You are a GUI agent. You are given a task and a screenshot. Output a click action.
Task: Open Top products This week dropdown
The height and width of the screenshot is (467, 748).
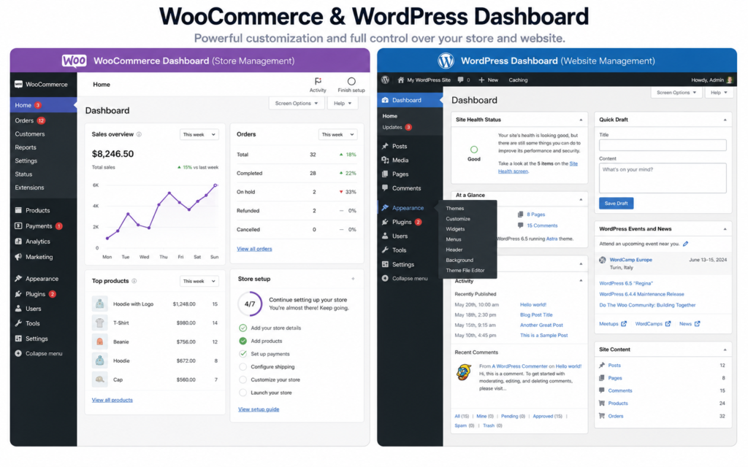click(x=199, y=281)
